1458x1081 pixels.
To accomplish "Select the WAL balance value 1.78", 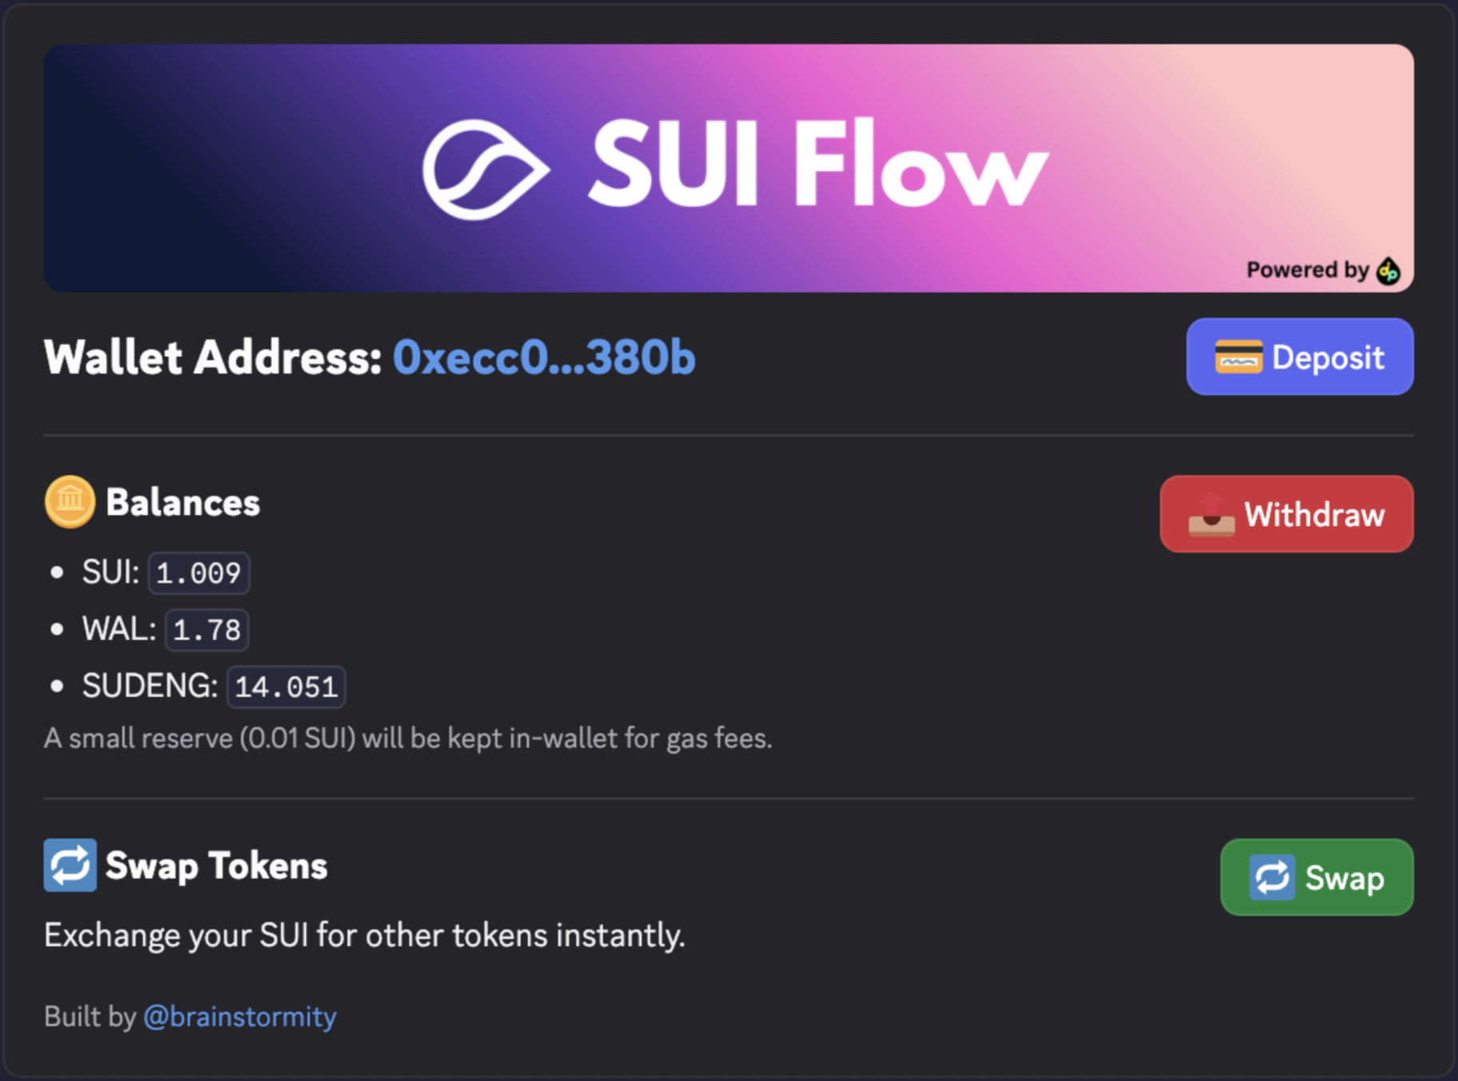I will [206, 629].
